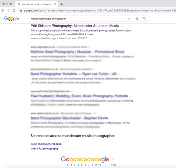
Task: Open Priti Shikotra Photography result link
Action: (x=77, y=26)
